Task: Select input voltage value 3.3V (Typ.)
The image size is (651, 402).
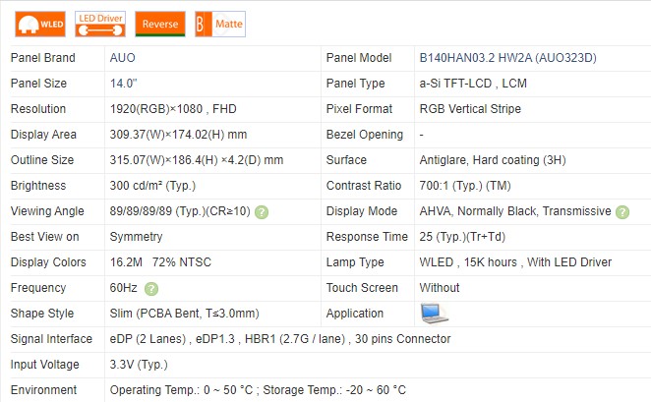Action: tap(139, 365)
